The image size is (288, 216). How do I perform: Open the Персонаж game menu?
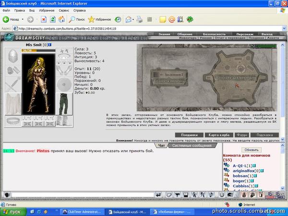(245, 34)
